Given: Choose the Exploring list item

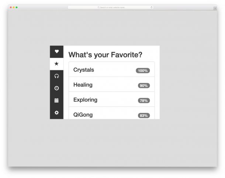Looking at the screenshot, I should coord(85,100).
